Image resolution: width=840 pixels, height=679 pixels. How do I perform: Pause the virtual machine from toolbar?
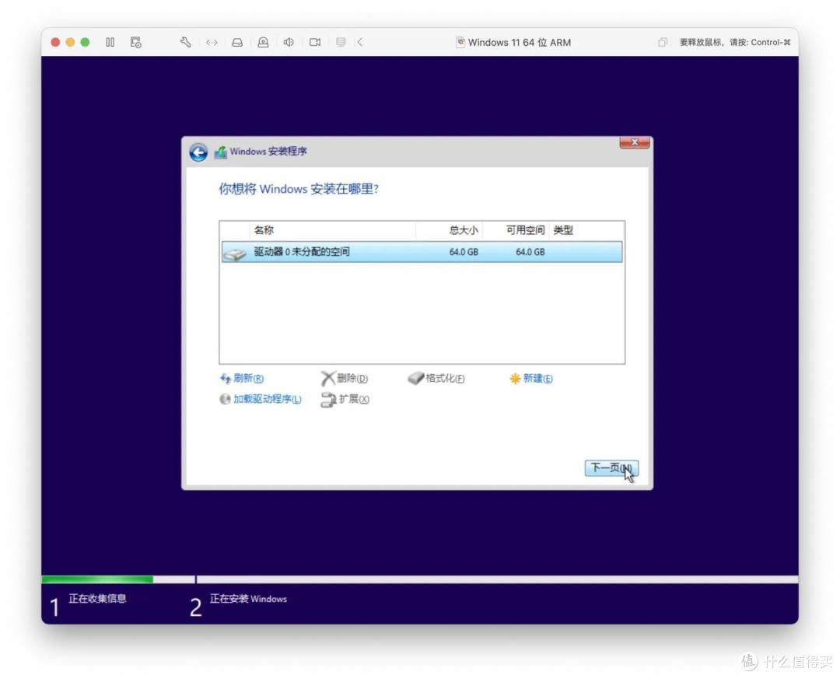(110, 42)
